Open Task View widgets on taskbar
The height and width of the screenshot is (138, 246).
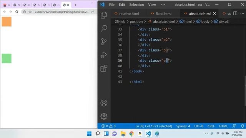coord(106,133)
